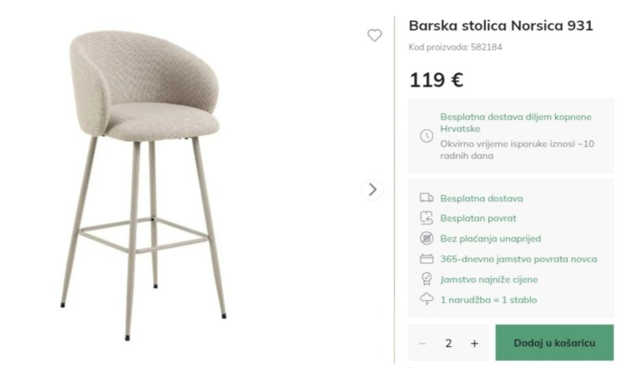Open Jamstvo najniže cijene link

pos(489,279)
